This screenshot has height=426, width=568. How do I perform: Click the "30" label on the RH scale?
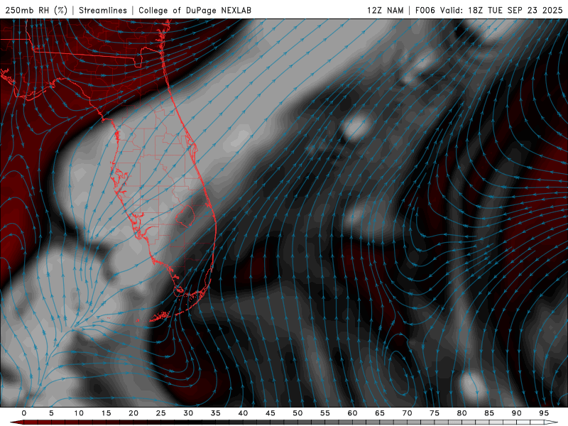click(x=188, y=413)
